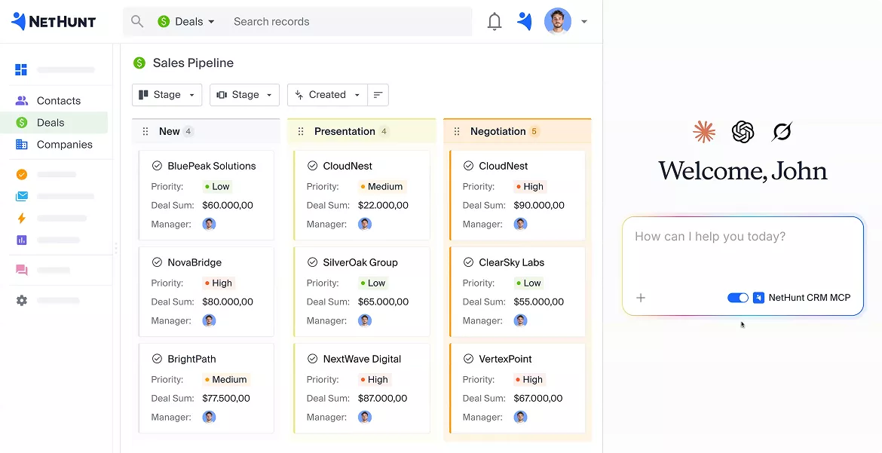This screenshot has width=882, height=453.
Task: Click BrightPath Medium priority badge
Action: pyautogui.click(x=226, y=380)
